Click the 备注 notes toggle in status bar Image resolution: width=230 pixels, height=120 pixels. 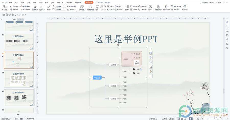pos(165,119)
